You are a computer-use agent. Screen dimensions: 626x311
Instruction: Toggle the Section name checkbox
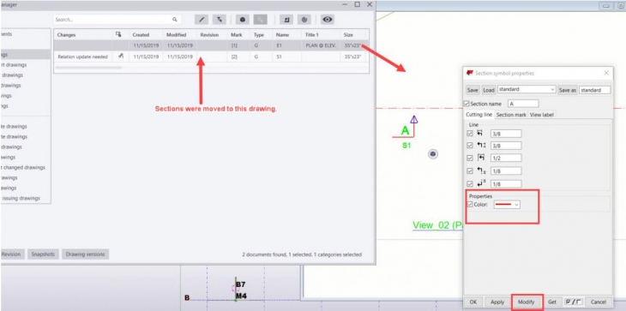pyautogui.click(x=466, y=104)
